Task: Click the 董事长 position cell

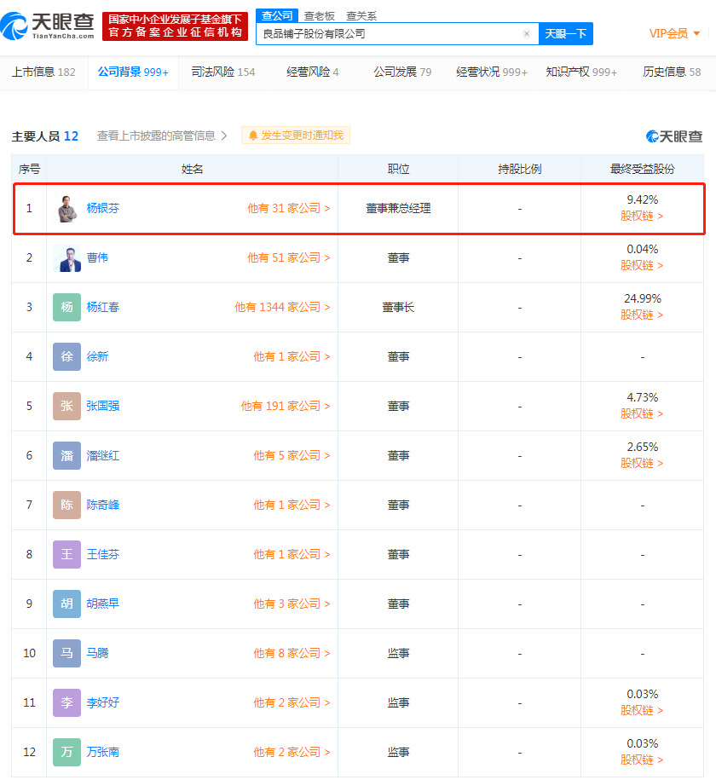Action: 398,308
